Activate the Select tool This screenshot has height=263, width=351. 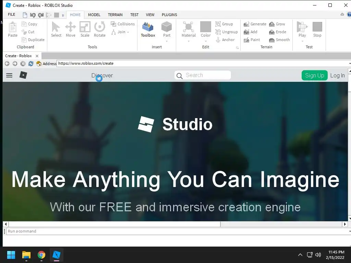(56, 29)
